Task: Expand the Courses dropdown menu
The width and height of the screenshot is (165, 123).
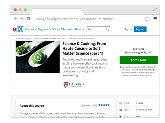Action: pyautogui.click(x=31, y=29)
